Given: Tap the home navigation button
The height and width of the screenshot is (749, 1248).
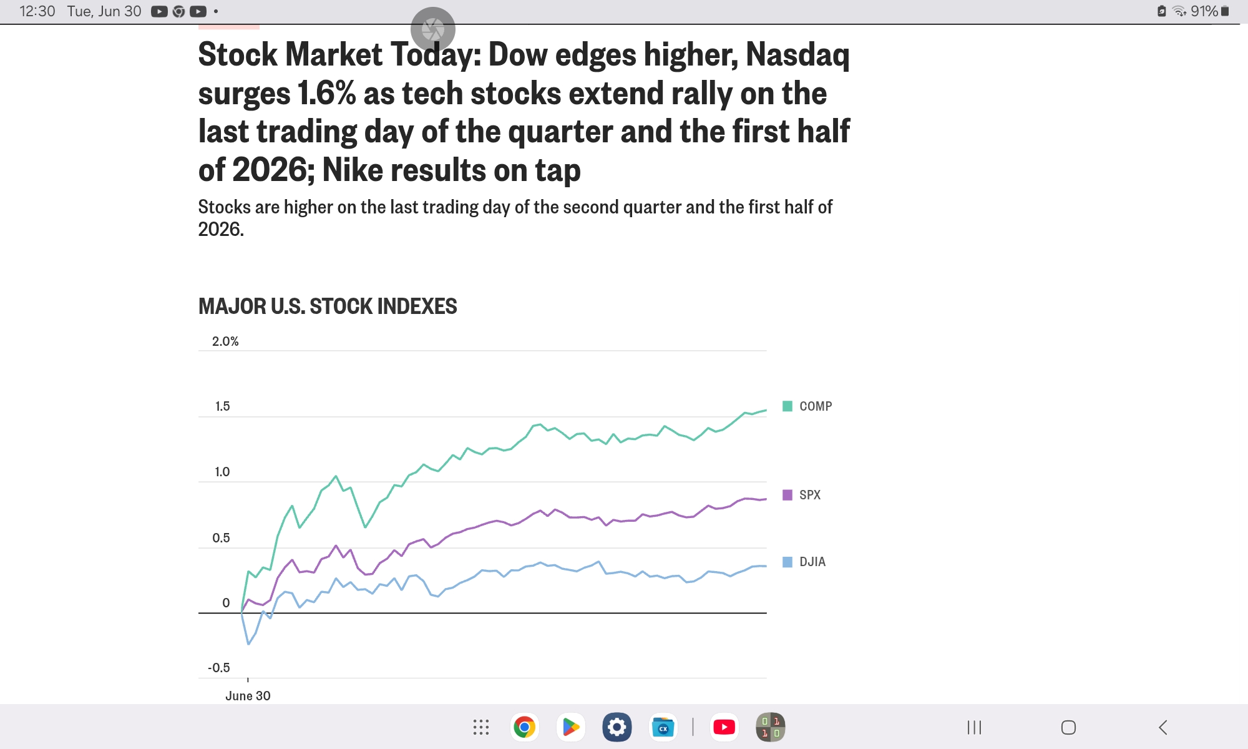Looking at the screenshot, I should pyautogui.click(x=1068, y=727).
